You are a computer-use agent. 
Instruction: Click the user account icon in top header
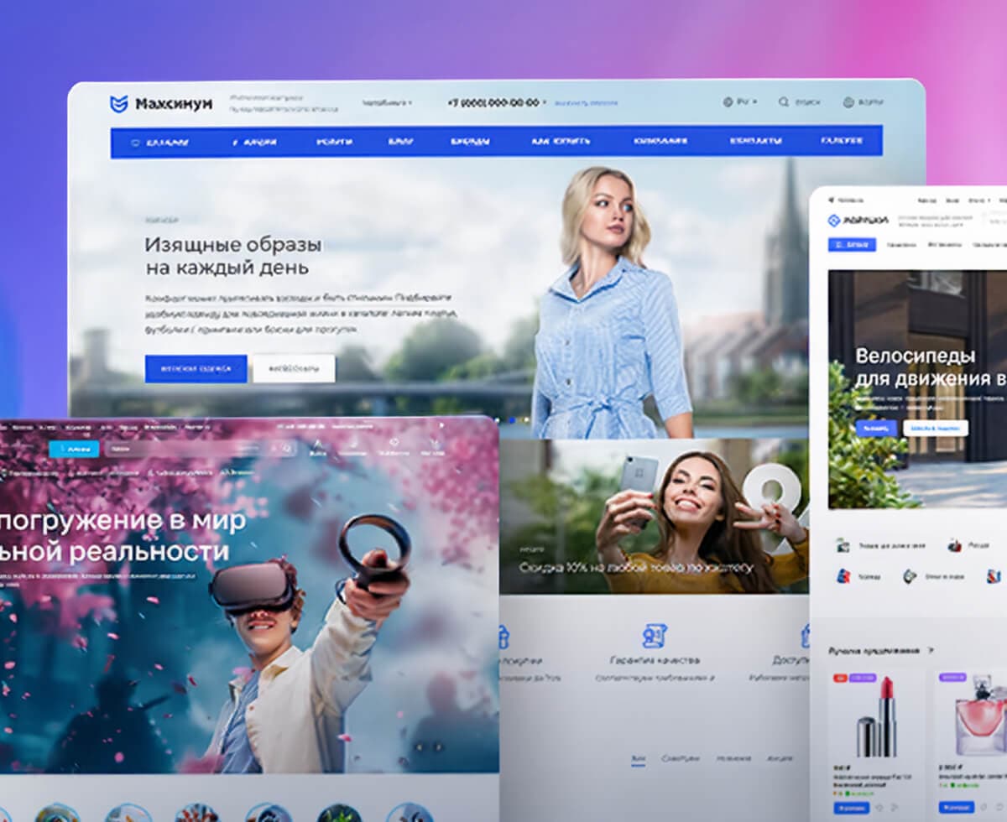[848, 101]
